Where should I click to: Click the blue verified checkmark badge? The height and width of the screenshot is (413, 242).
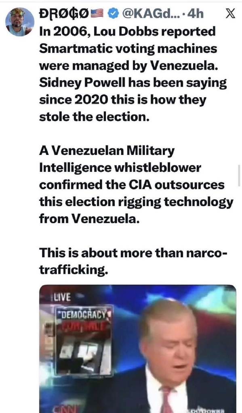(114, 14)
